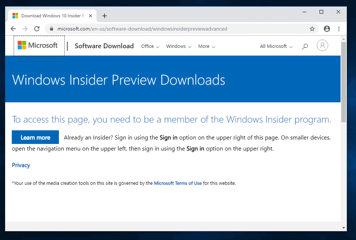Open Chrome profile icon

click(327, 29)
